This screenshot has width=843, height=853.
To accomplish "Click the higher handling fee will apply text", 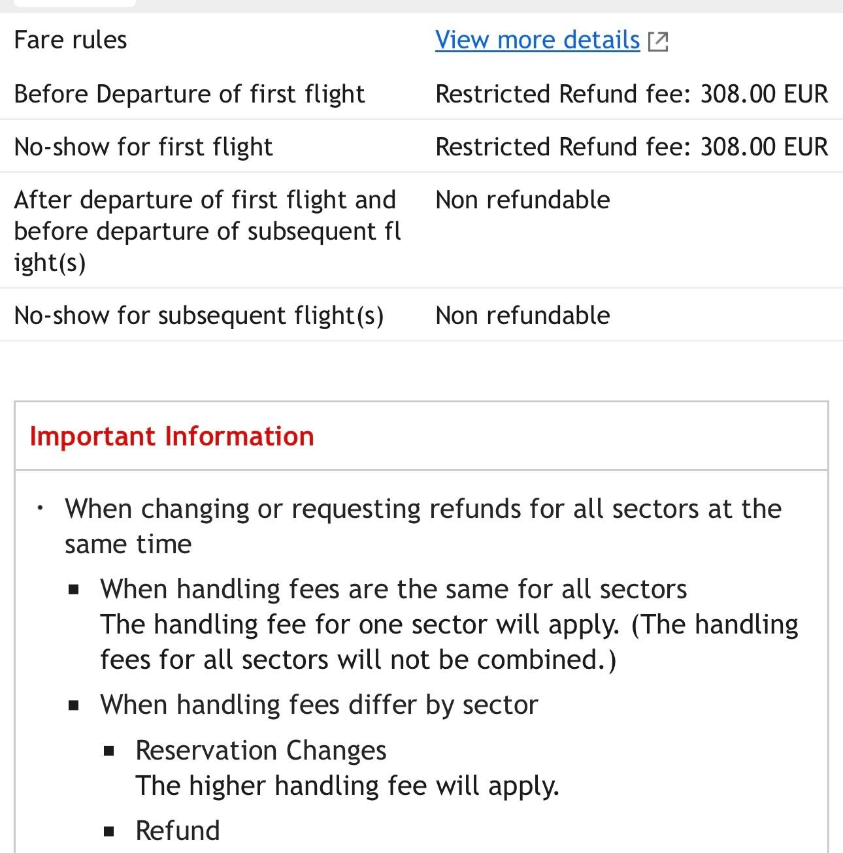I will pyautogui.click(x=347, y=786).
